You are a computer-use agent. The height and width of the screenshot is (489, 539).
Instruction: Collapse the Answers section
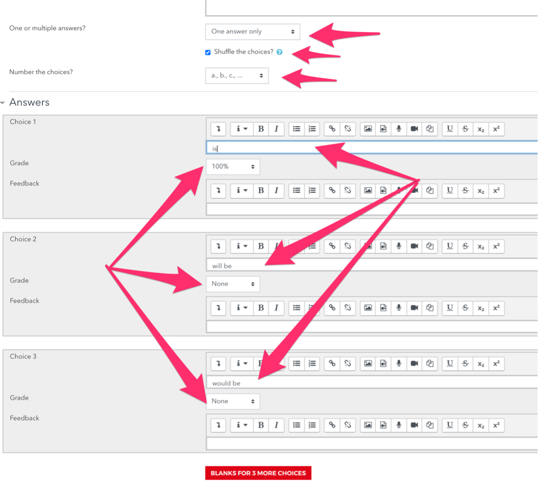tap(3, 103)
